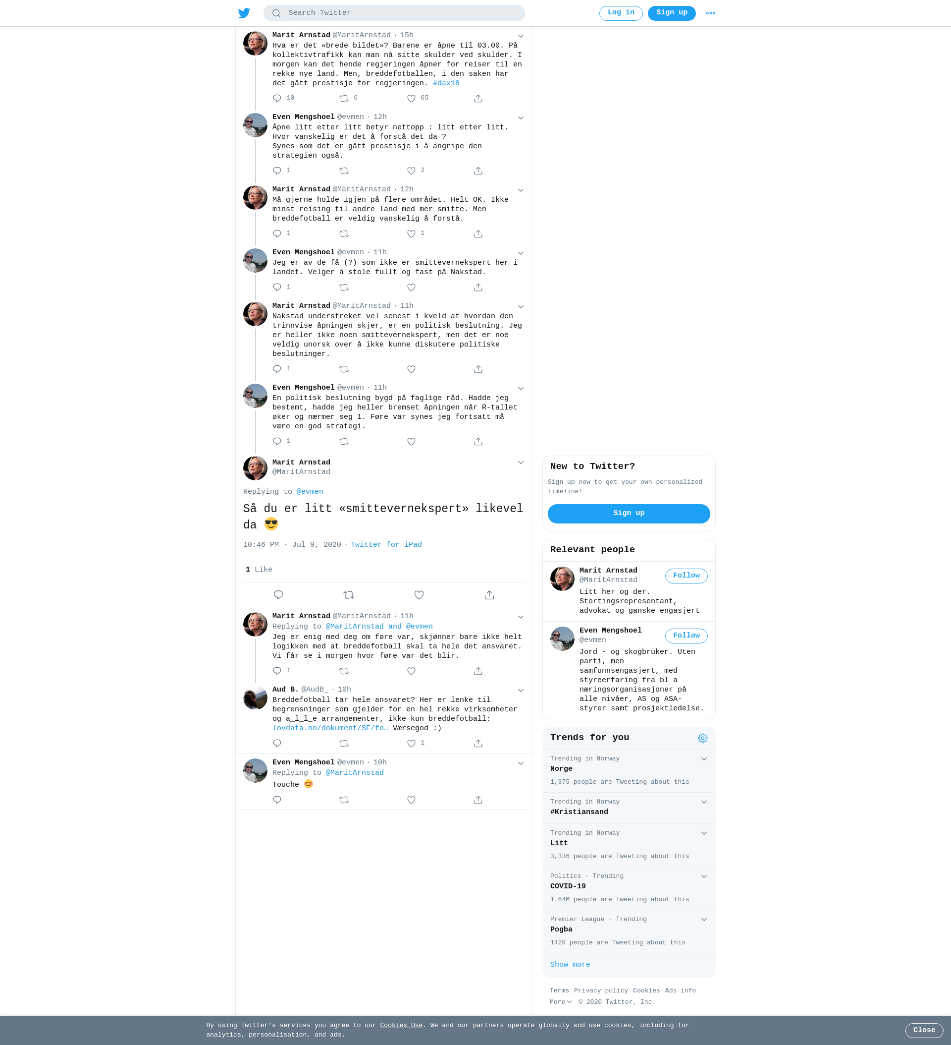The width and height of the screenshot is (951, 1045).
Task: Open Trends for you settings gear
Action: [x=703, y=738]
